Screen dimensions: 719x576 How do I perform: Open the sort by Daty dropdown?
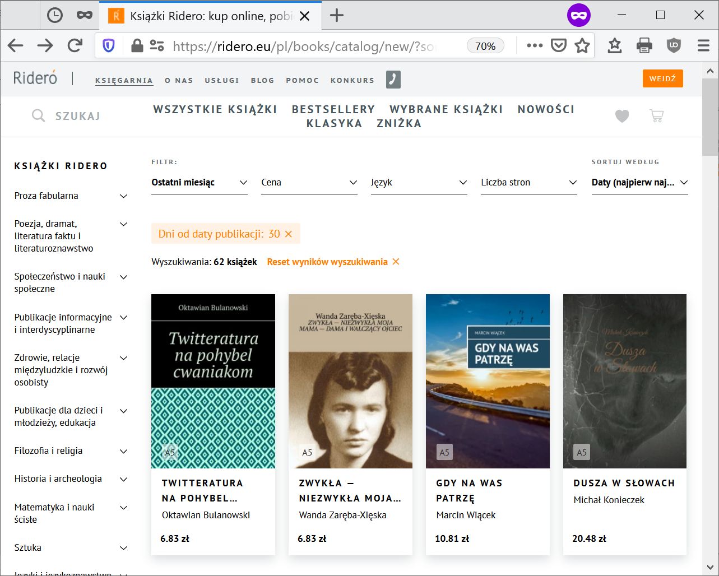(640, 183)
